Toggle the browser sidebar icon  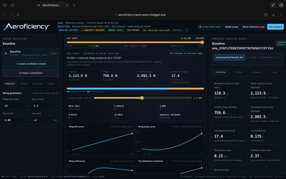click(x=5, y=5)
